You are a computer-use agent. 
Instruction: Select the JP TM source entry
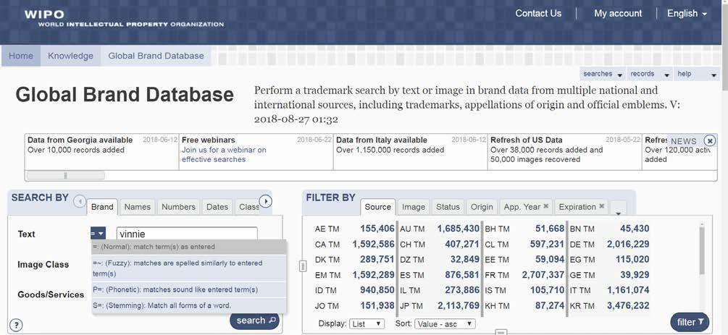(x=439, y=306)
